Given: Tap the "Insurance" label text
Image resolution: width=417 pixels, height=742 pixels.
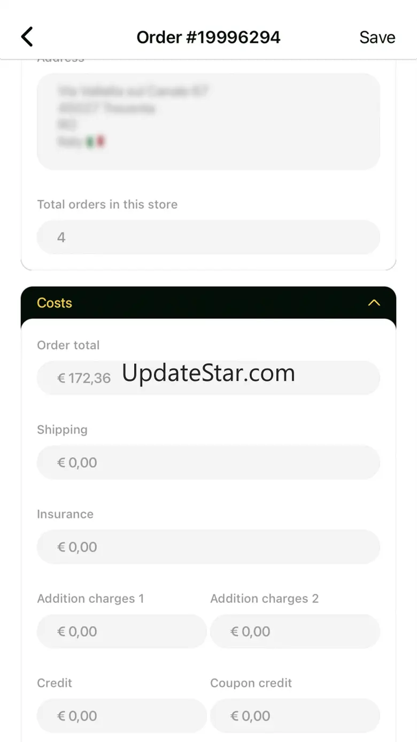Looking at the screenshot, I should click(65, 514).
